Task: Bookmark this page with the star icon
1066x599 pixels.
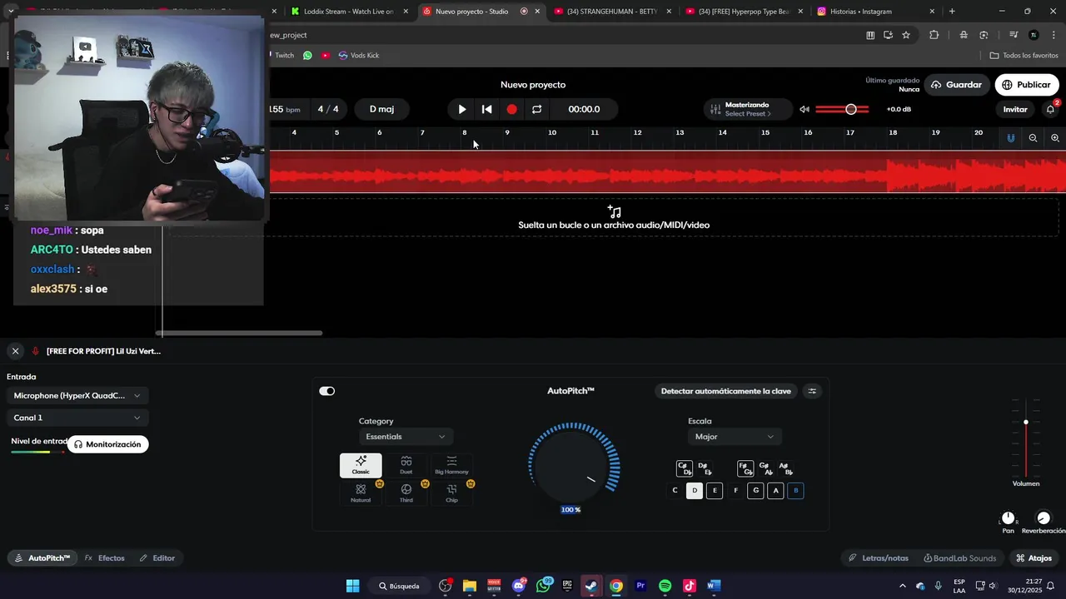Action: [906, 35]
